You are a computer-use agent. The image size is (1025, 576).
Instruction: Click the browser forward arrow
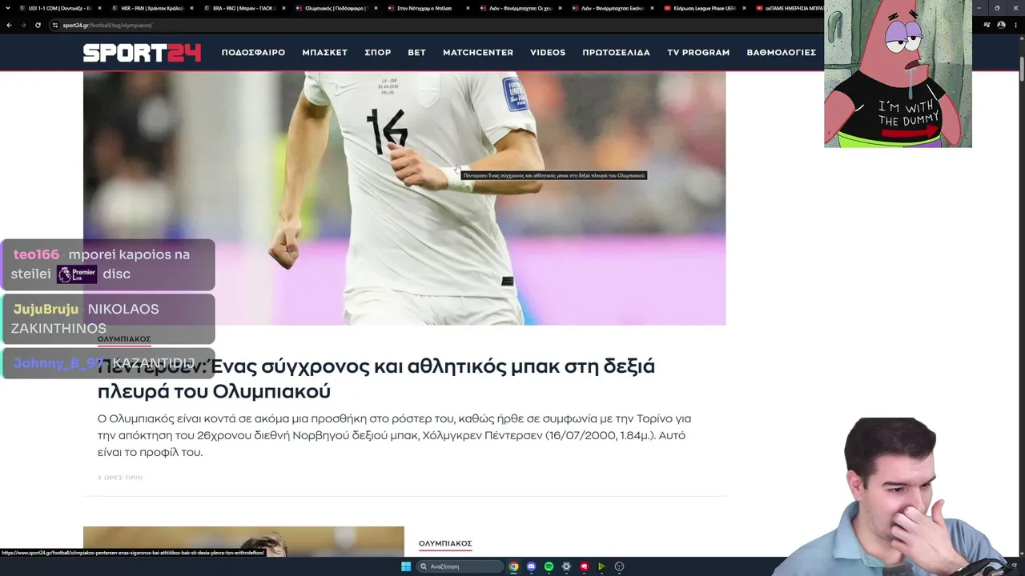click(x=23, y=25)
